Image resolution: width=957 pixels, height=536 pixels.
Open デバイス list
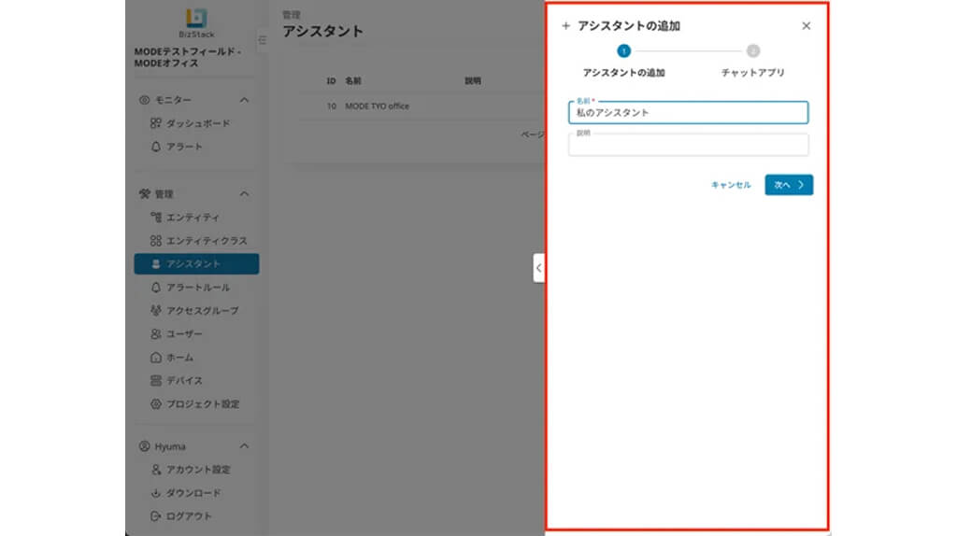coord(184,381)
